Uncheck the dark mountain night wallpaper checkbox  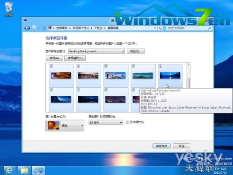(79, 90)
